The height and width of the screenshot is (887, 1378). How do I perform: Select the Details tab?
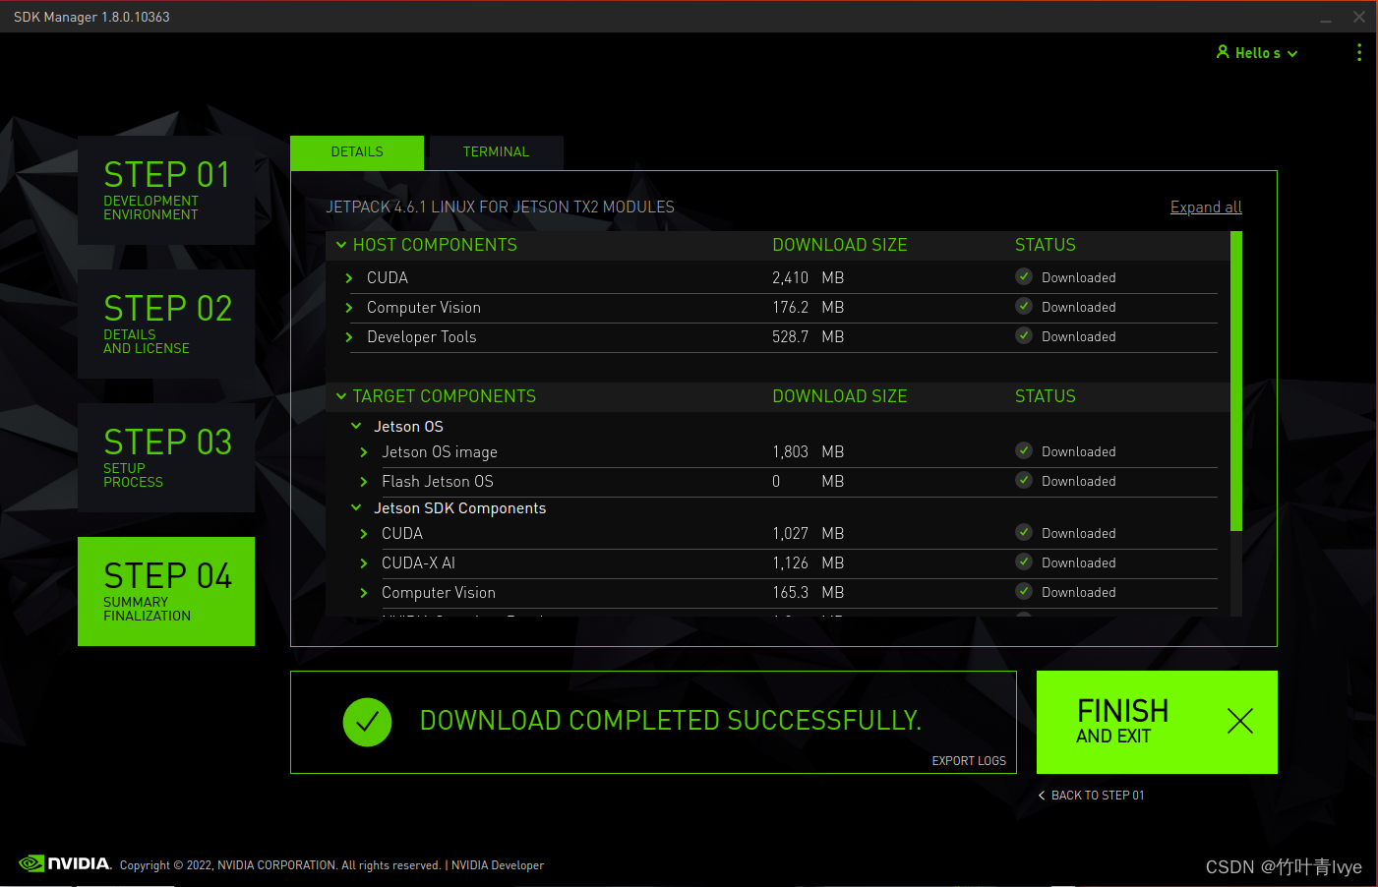[356, 151]
